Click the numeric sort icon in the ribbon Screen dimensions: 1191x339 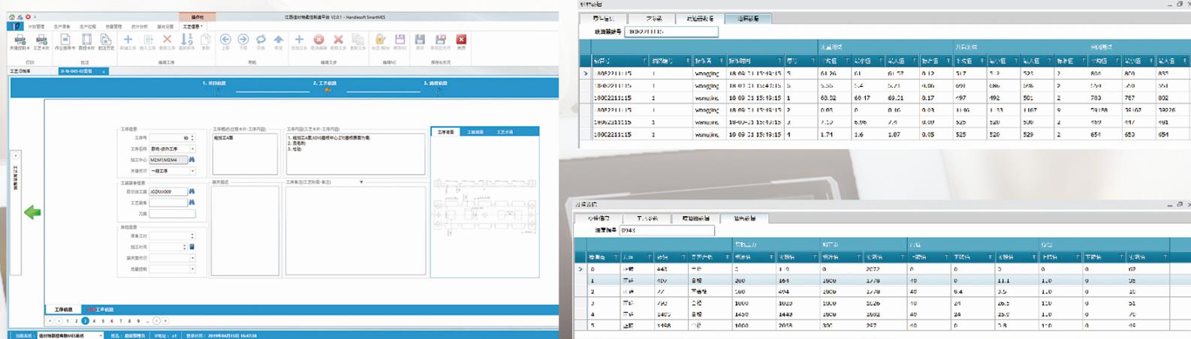click(x=186, y=40)
